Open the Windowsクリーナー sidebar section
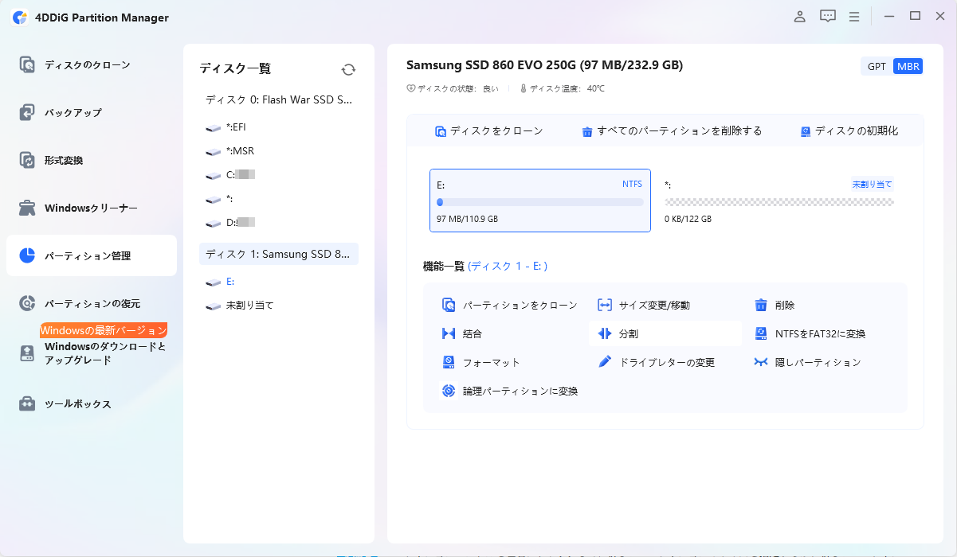 91,208
